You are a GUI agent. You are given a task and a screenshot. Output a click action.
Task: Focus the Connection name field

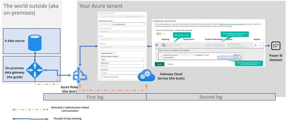[122, 24]
